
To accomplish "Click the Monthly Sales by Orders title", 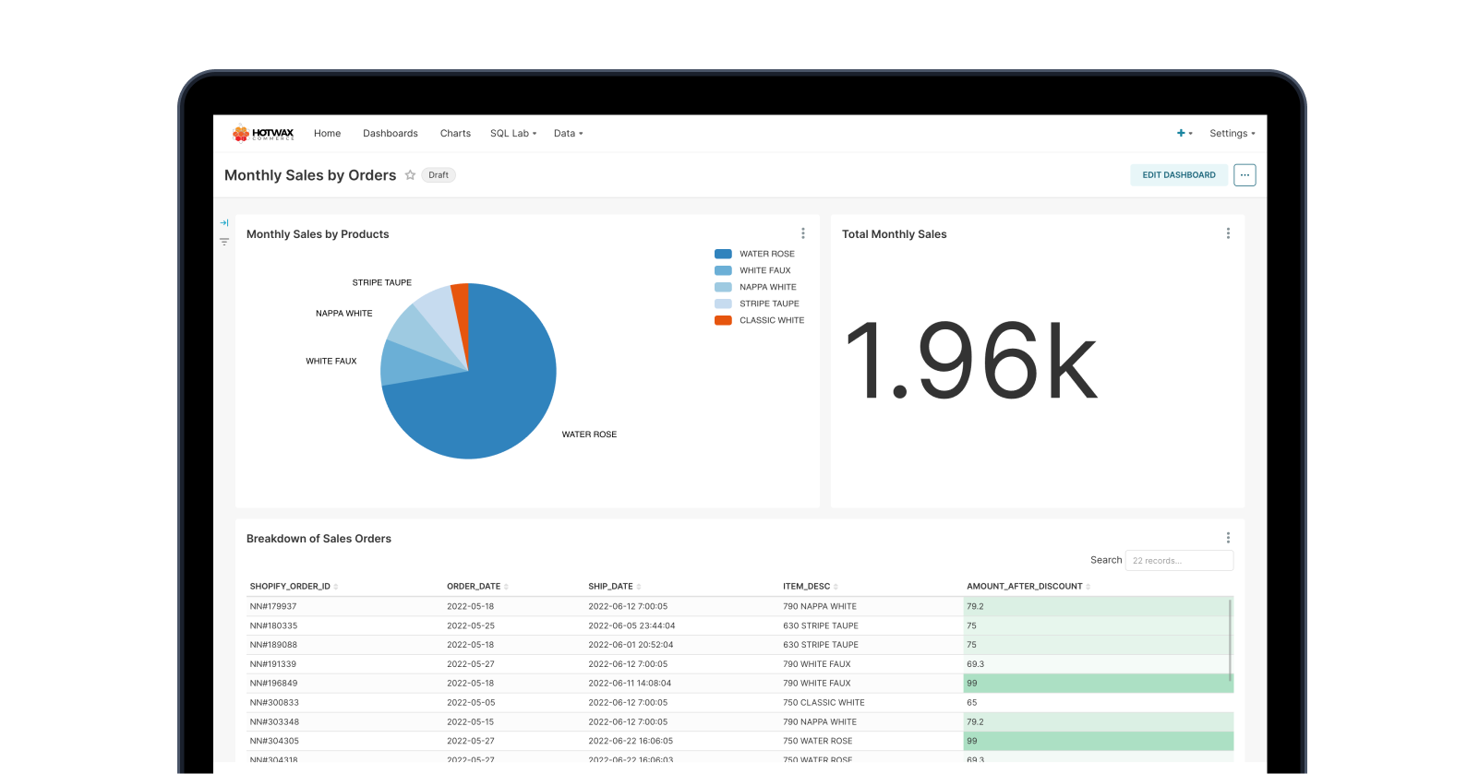I will (x=310, y=175).
